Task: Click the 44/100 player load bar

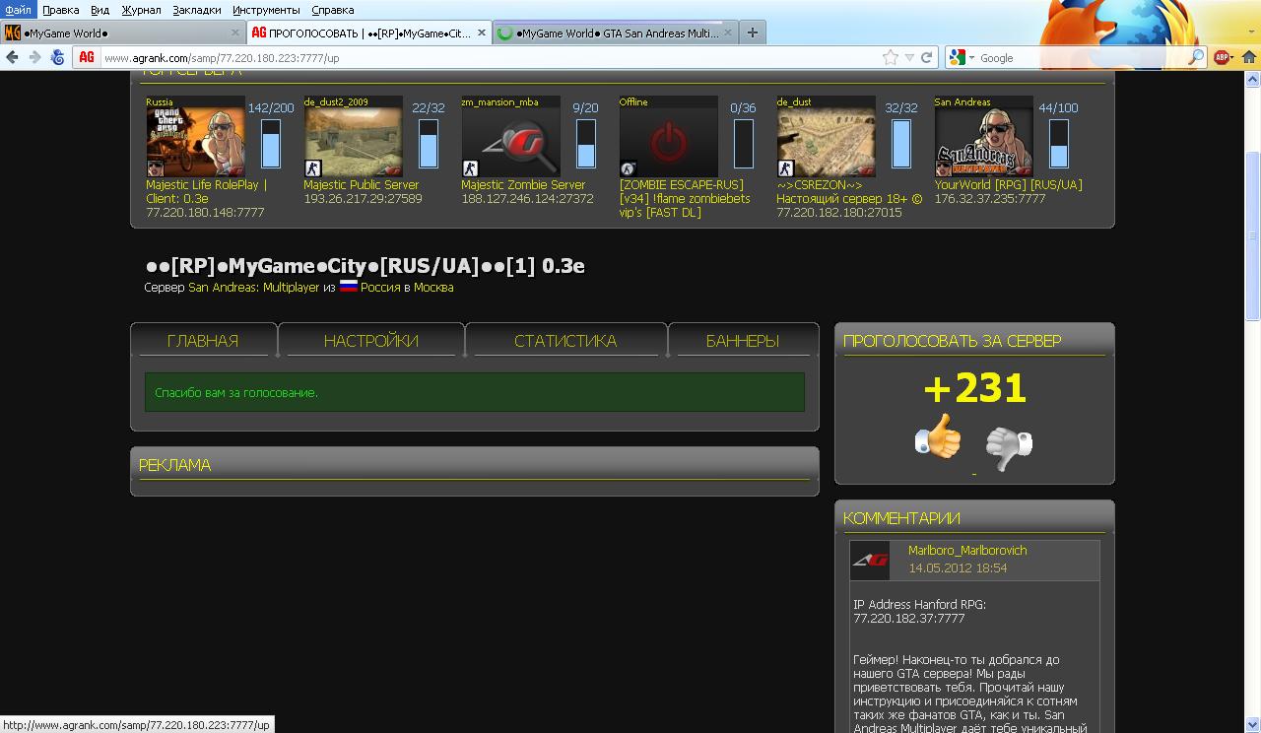Action: (x=1058, y=144)
